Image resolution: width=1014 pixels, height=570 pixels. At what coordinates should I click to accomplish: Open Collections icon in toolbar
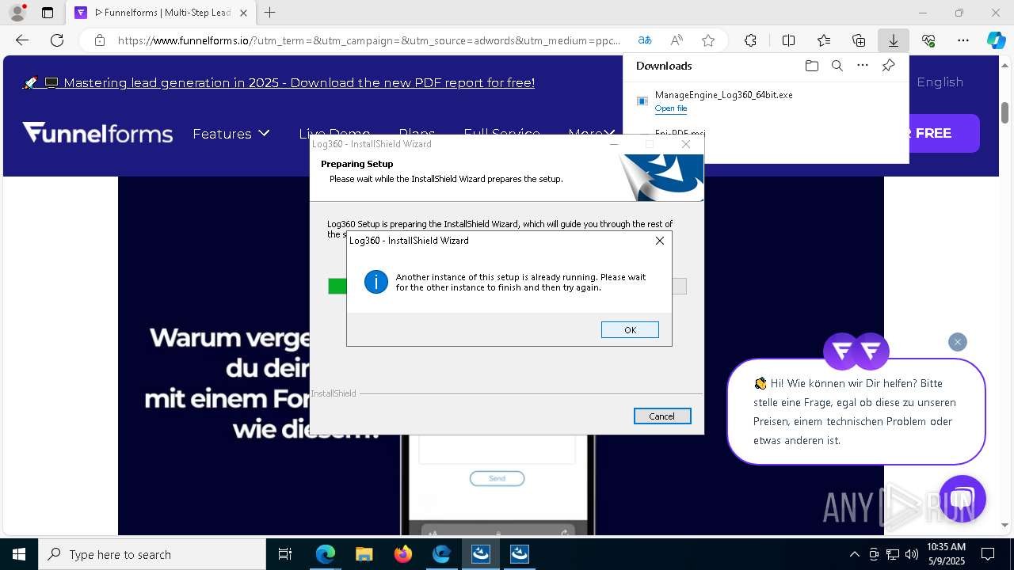[x=859, y=40]
